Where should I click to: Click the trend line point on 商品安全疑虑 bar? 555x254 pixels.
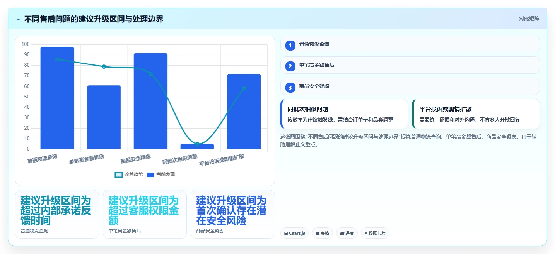(150, 74)
